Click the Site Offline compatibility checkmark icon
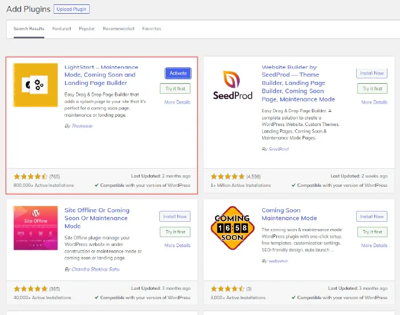Viewport: 400px width, 315px height. tap(96, 297)
